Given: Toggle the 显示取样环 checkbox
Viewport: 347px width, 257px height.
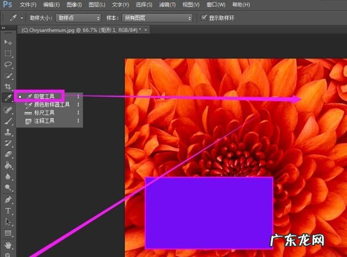Looking at the screenshot, I should tap(204, 18).
